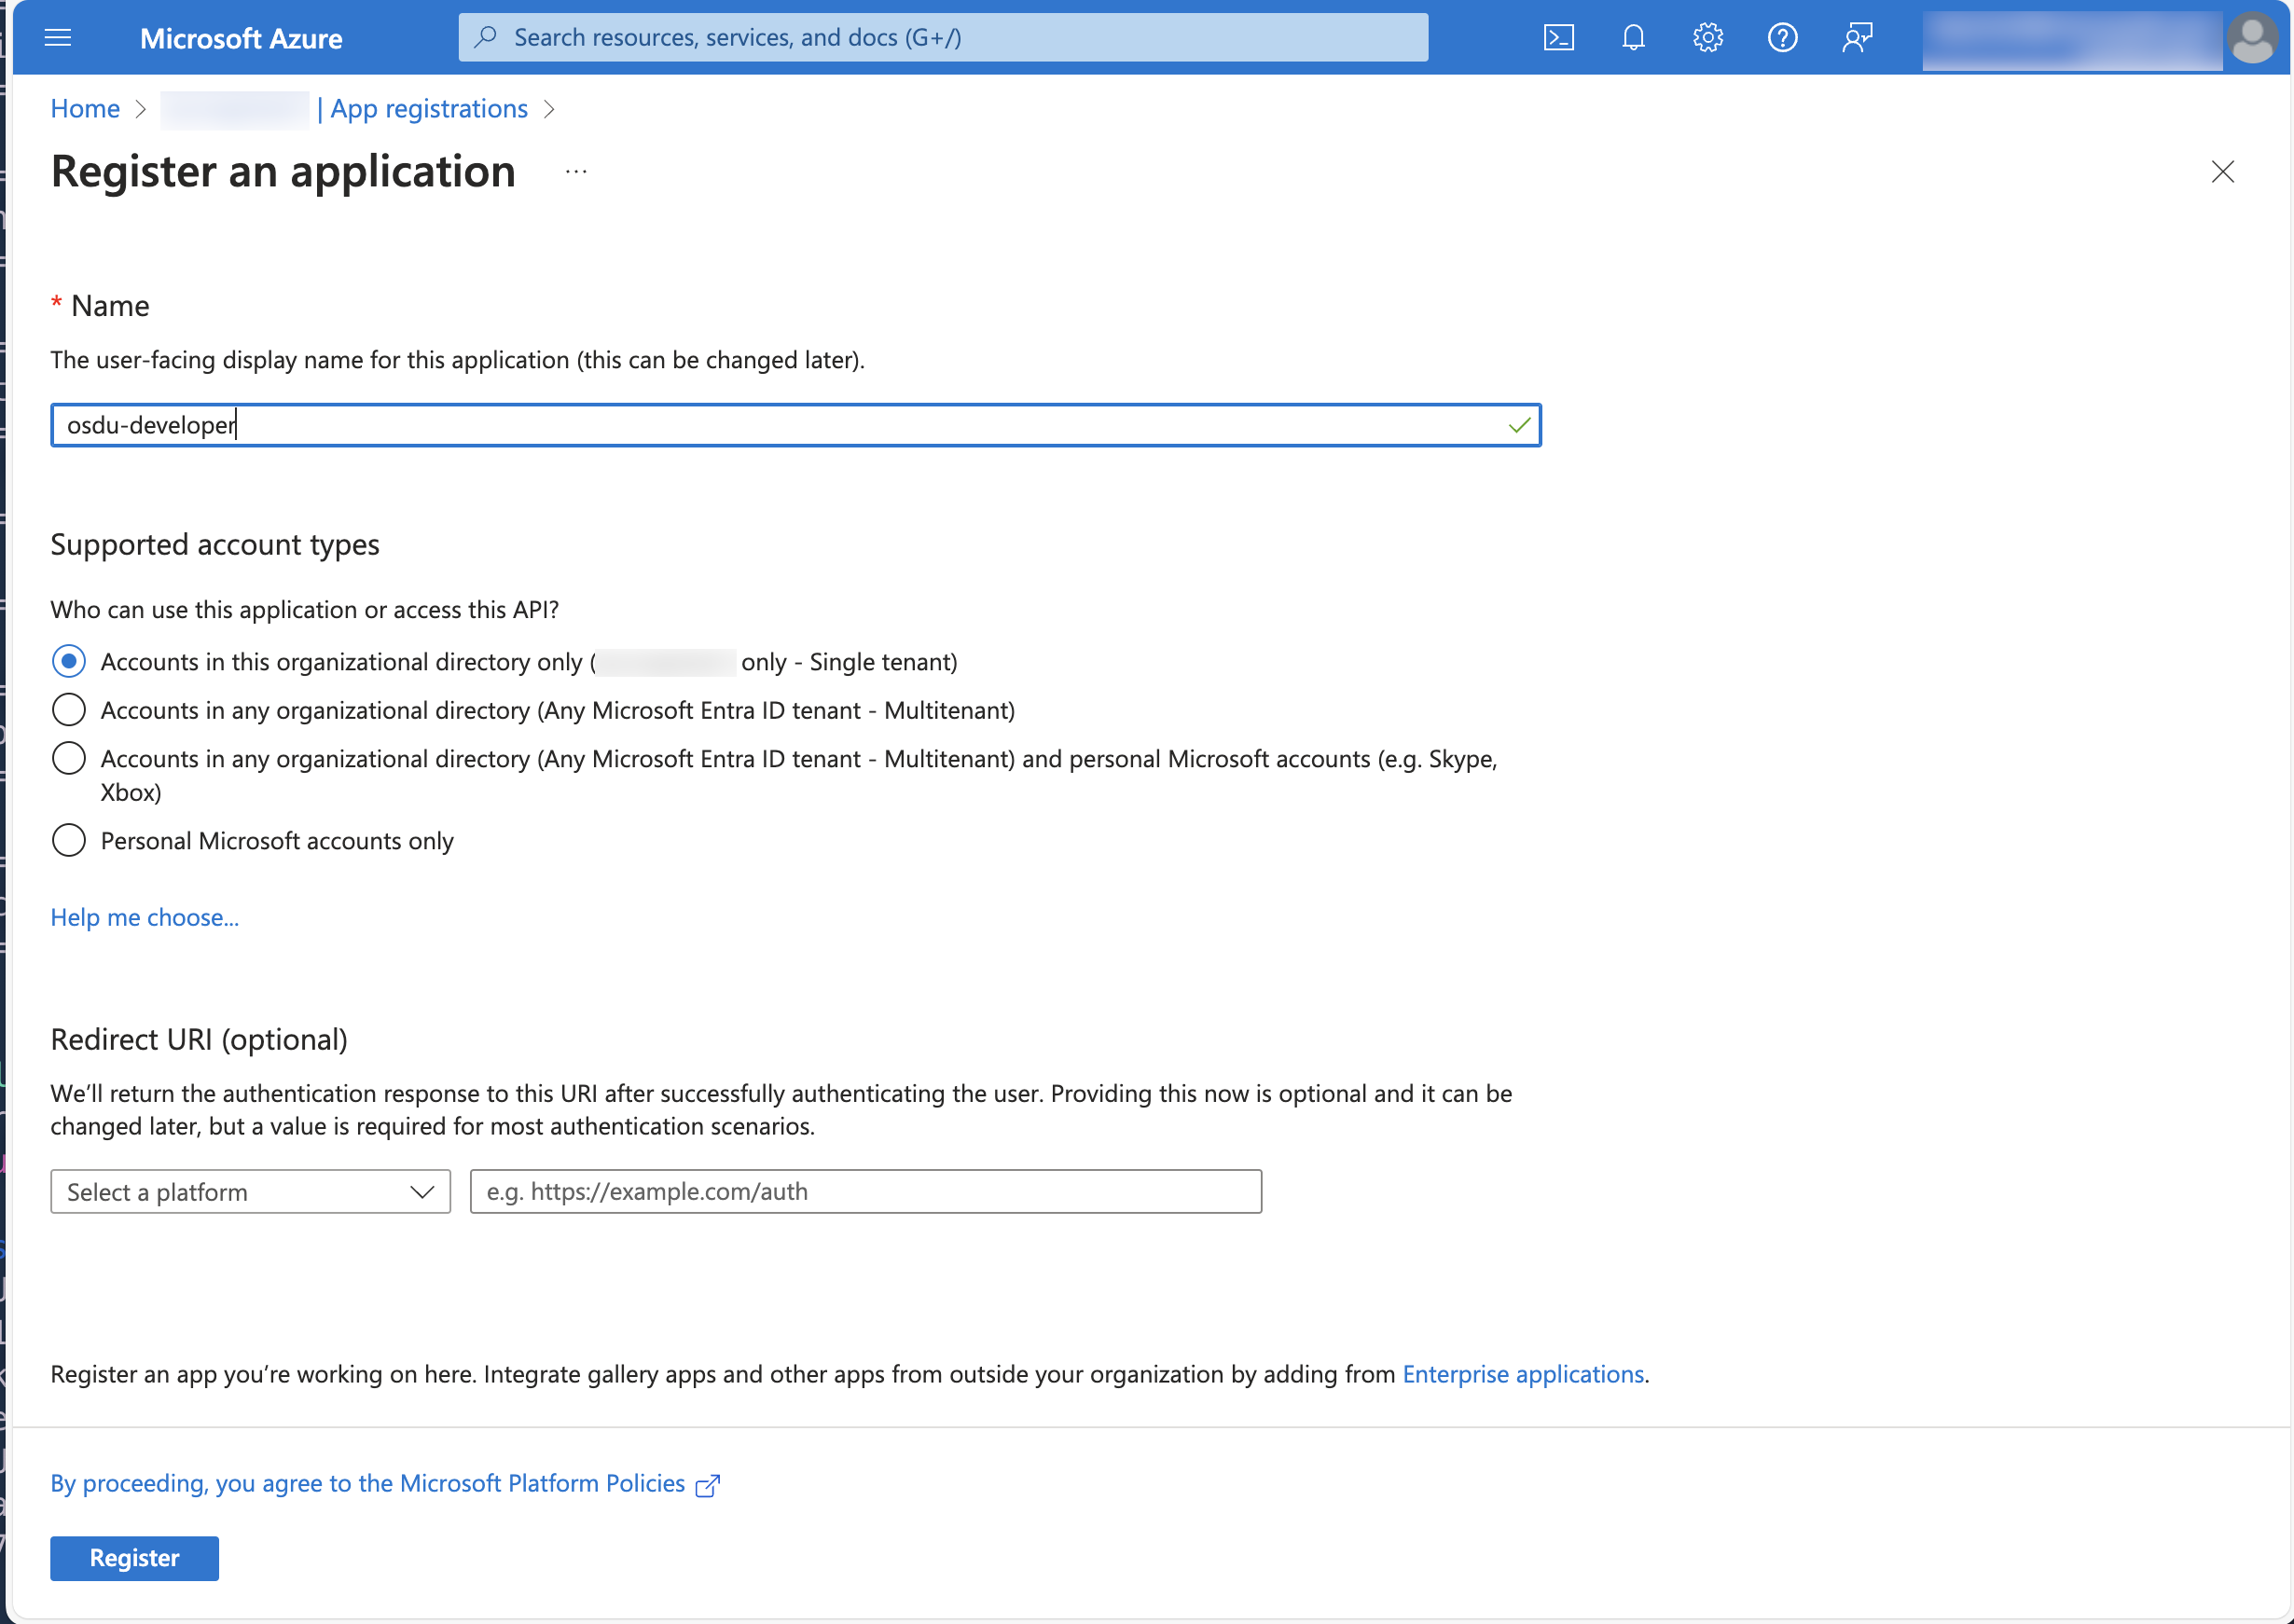
Task: Click the settings gear icon
Action: tap(1706, 35)
